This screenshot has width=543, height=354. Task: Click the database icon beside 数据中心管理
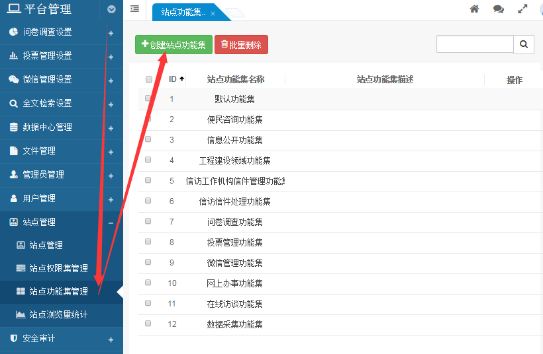tap(13, 127)
